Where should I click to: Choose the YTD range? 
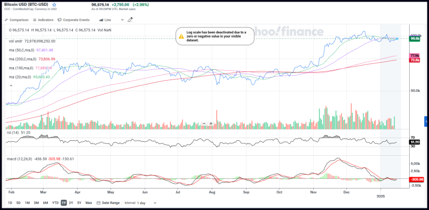55,203
